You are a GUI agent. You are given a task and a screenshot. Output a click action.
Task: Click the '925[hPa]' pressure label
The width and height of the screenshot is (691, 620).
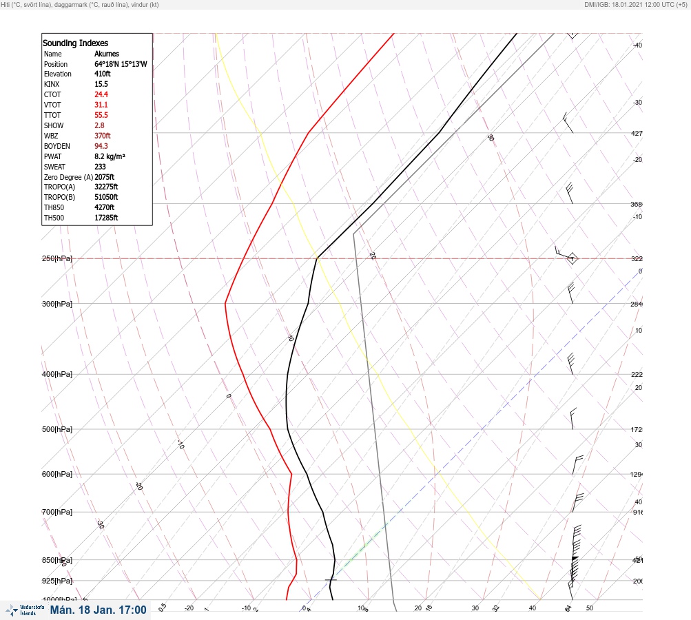tap(57, 581)
